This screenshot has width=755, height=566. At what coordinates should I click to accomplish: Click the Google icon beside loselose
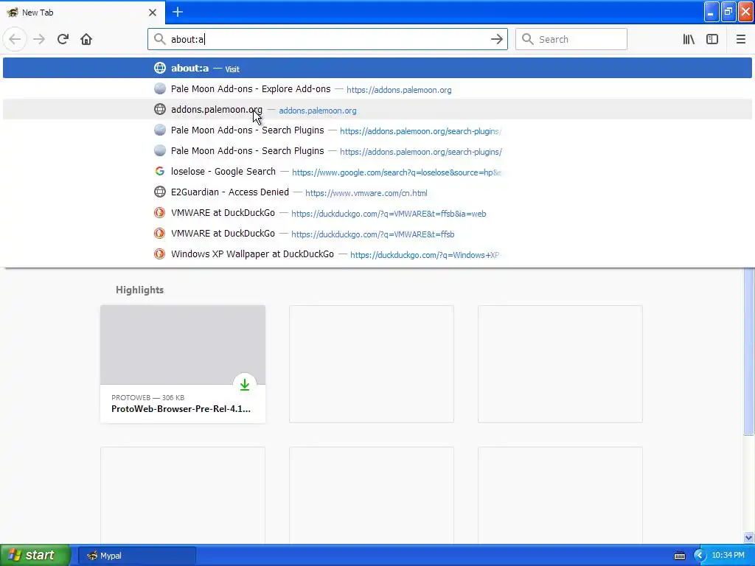(160, 171)
